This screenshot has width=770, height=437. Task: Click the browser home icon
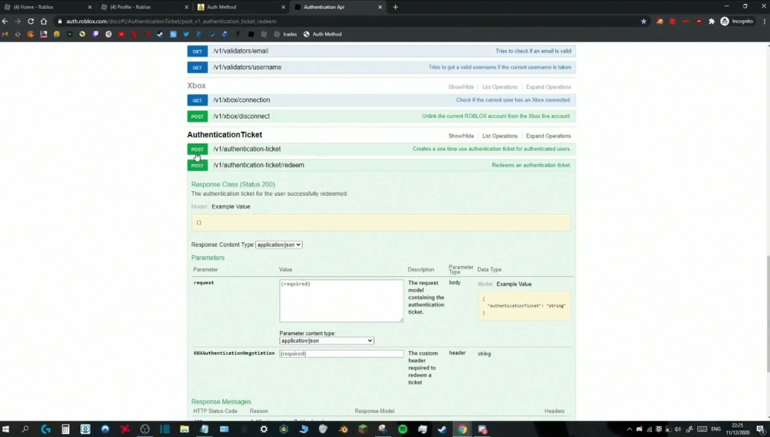point(44,21)
